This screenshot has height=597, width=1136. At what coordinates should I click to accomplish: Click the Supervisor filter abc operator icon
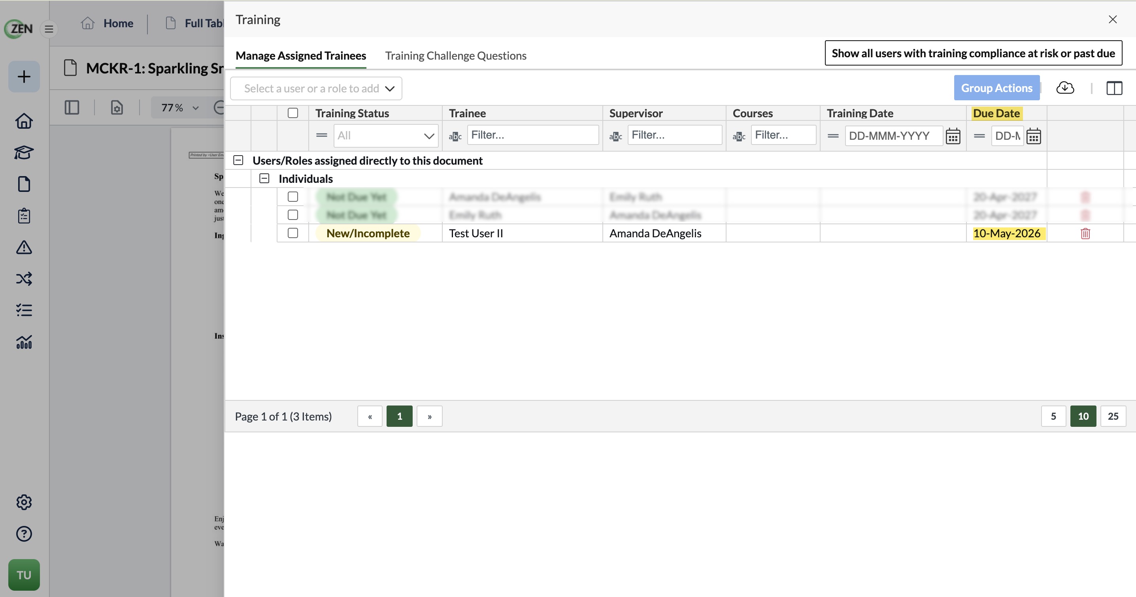point(615,137)
